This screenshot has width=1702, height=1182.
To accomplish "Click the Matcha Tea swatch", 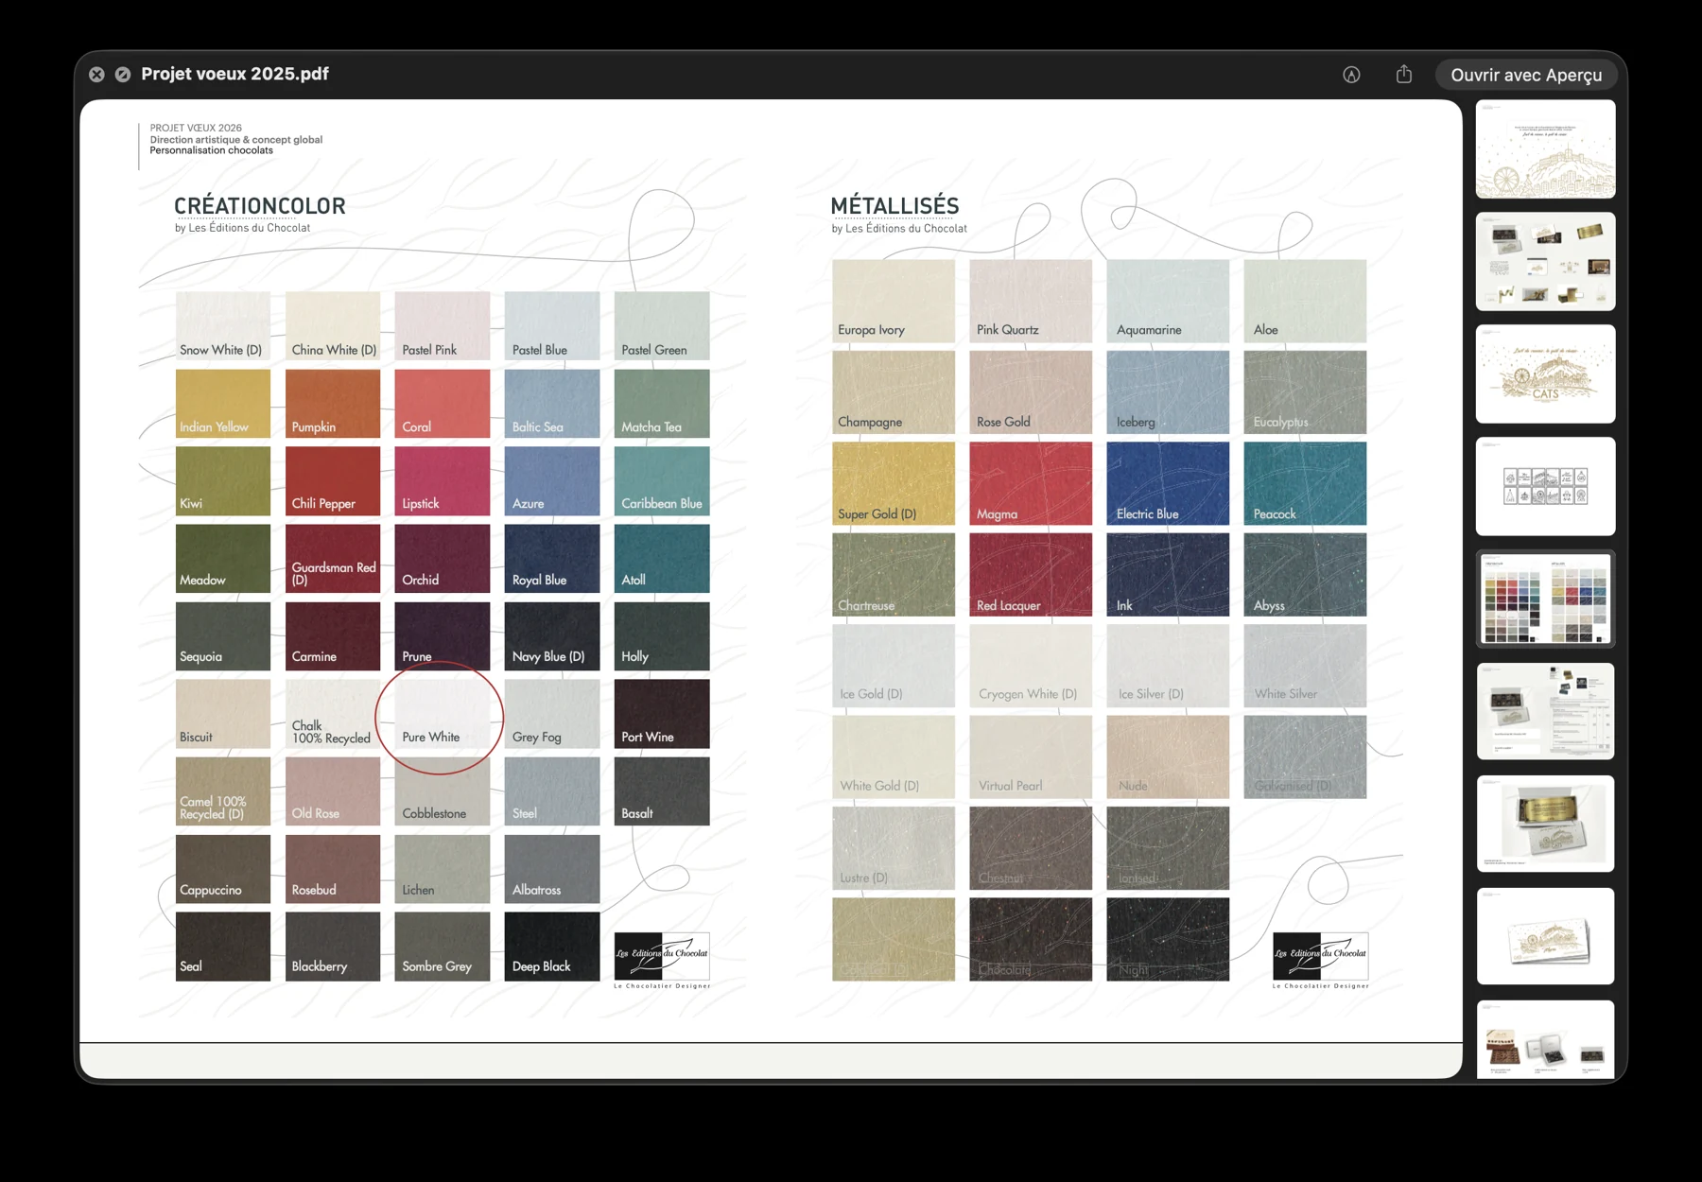I will [662, 404].
